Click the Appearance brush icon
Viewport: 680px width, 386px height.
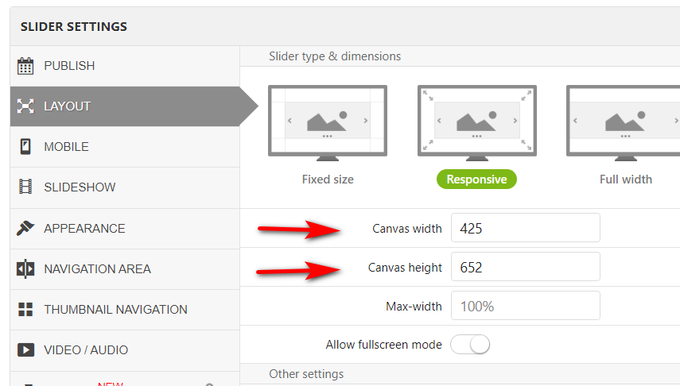pyautogui.click(x=25, y=228)
